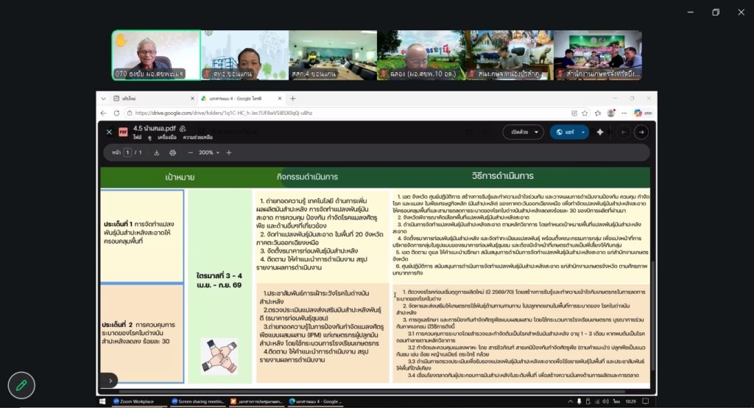The height and width of the screenshot is (408, 754).
Task: Expand the side panel arrow at bottom-left
Action: pyautogui.click(x=109, y=381)
